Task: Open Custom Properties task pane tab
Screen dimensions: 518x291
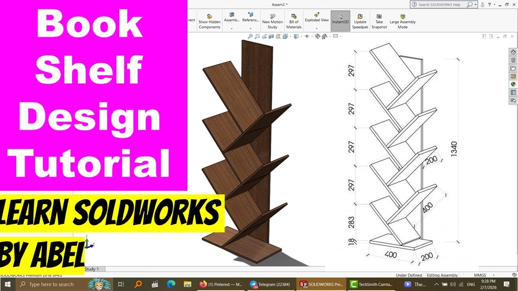Action: (513, 93)
